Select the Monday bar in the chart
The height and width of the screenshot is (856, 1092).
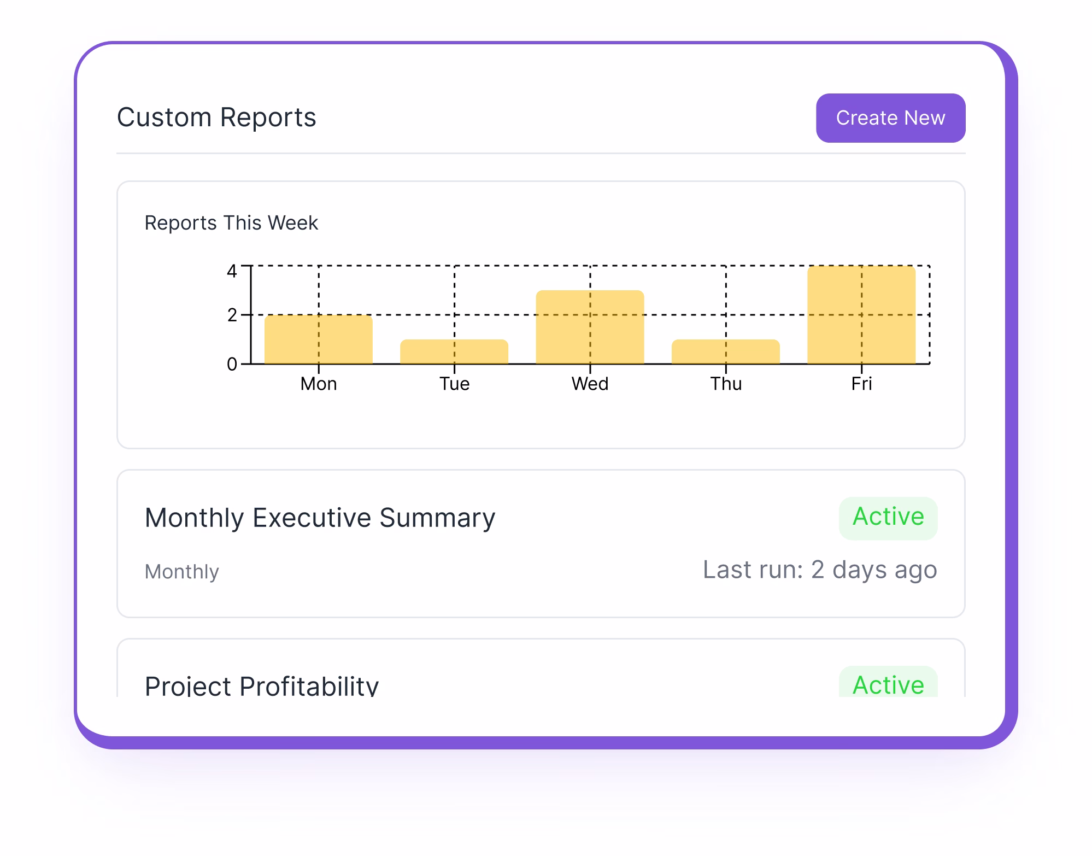pyautogui.click(x=319, y=339)
